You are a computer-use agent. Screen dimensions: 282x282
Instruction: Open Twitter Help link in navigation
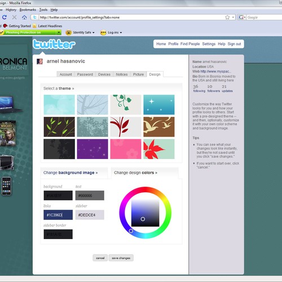[222, 44]
